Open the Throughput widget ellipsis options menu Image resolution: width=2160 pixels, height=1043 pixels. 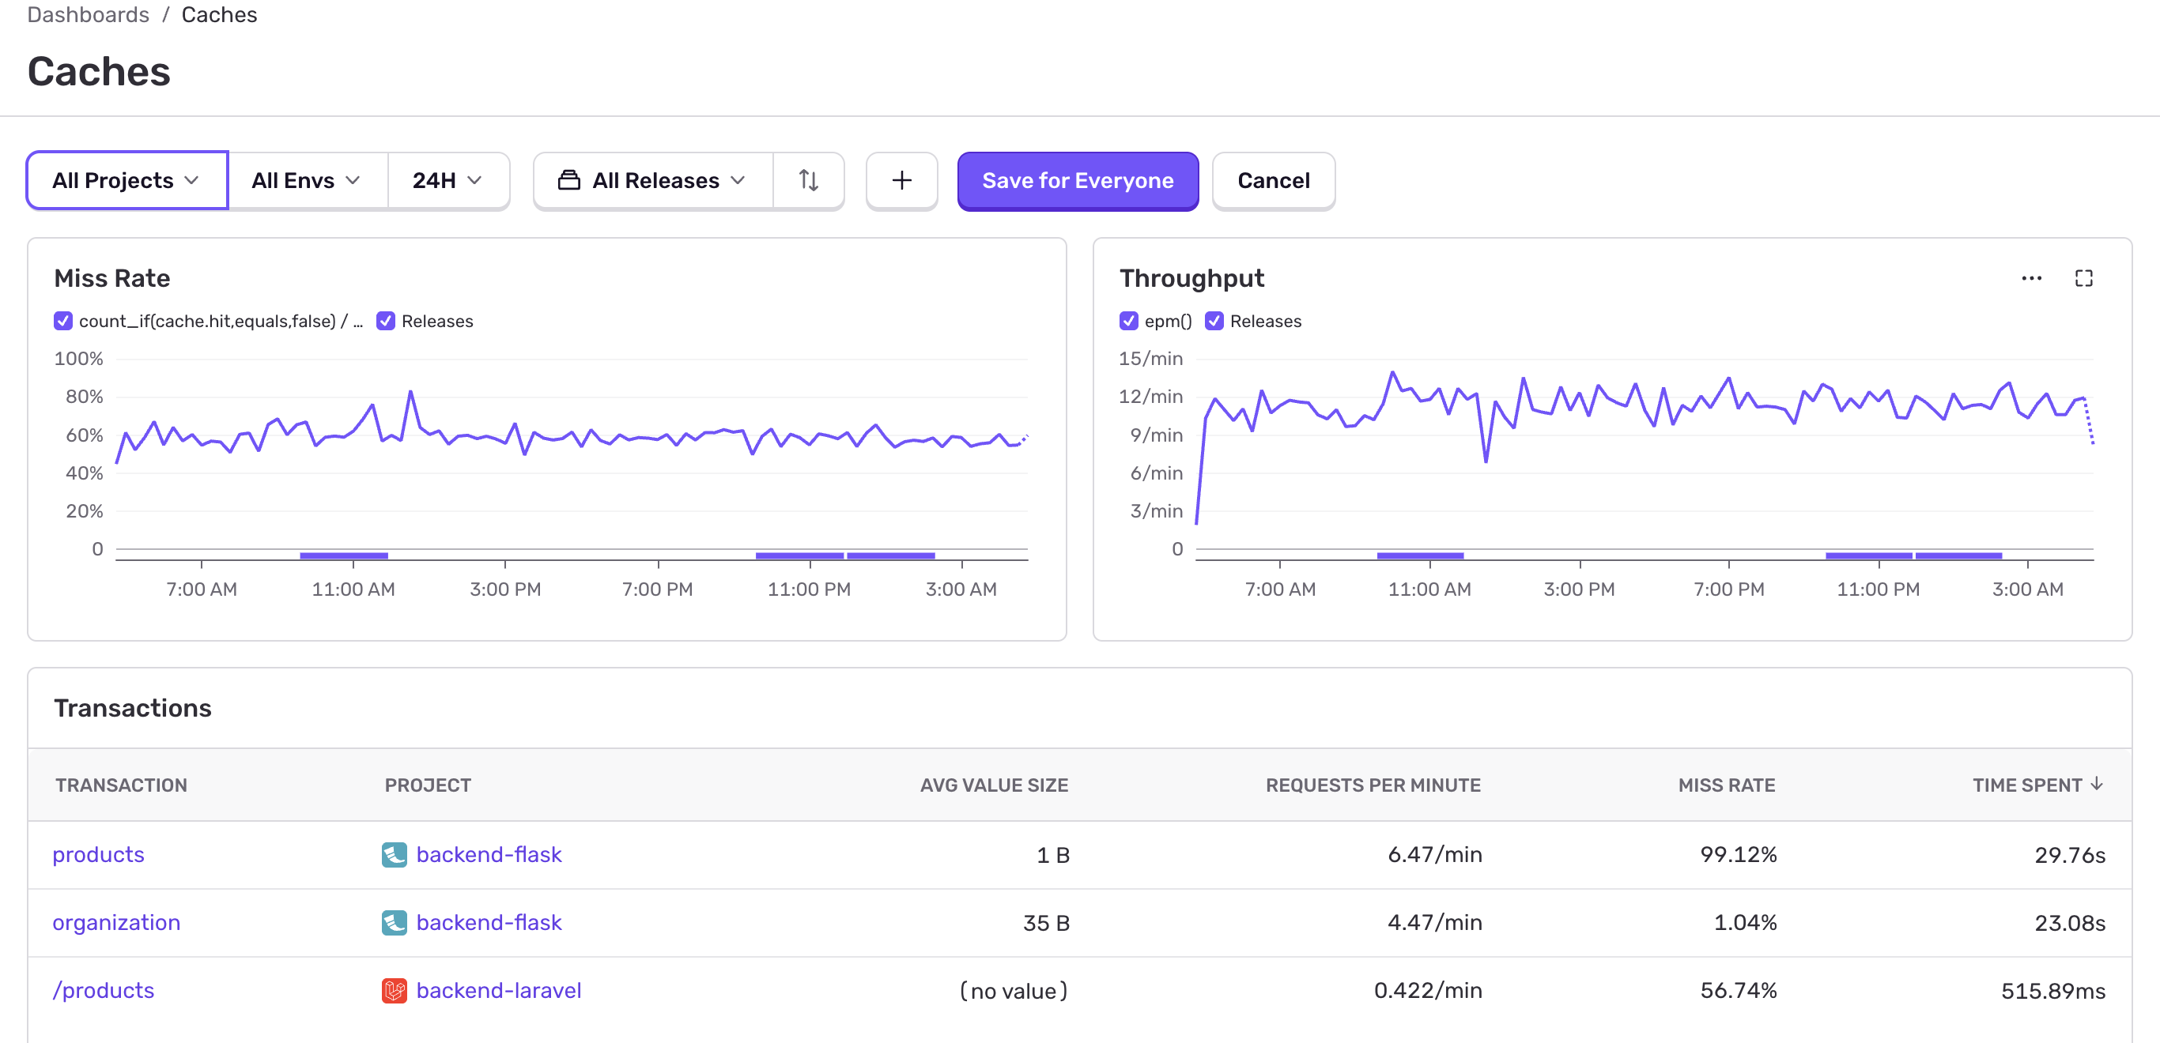pyautogui.click(x=2031, y=278)
